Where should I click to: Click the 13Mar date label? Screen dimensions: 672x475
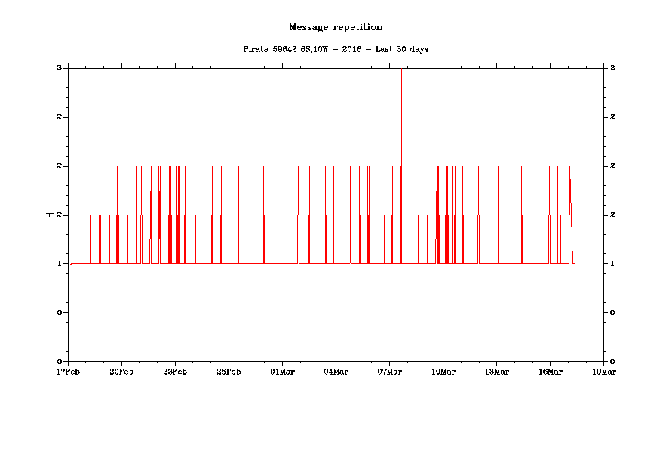(496, 372)
